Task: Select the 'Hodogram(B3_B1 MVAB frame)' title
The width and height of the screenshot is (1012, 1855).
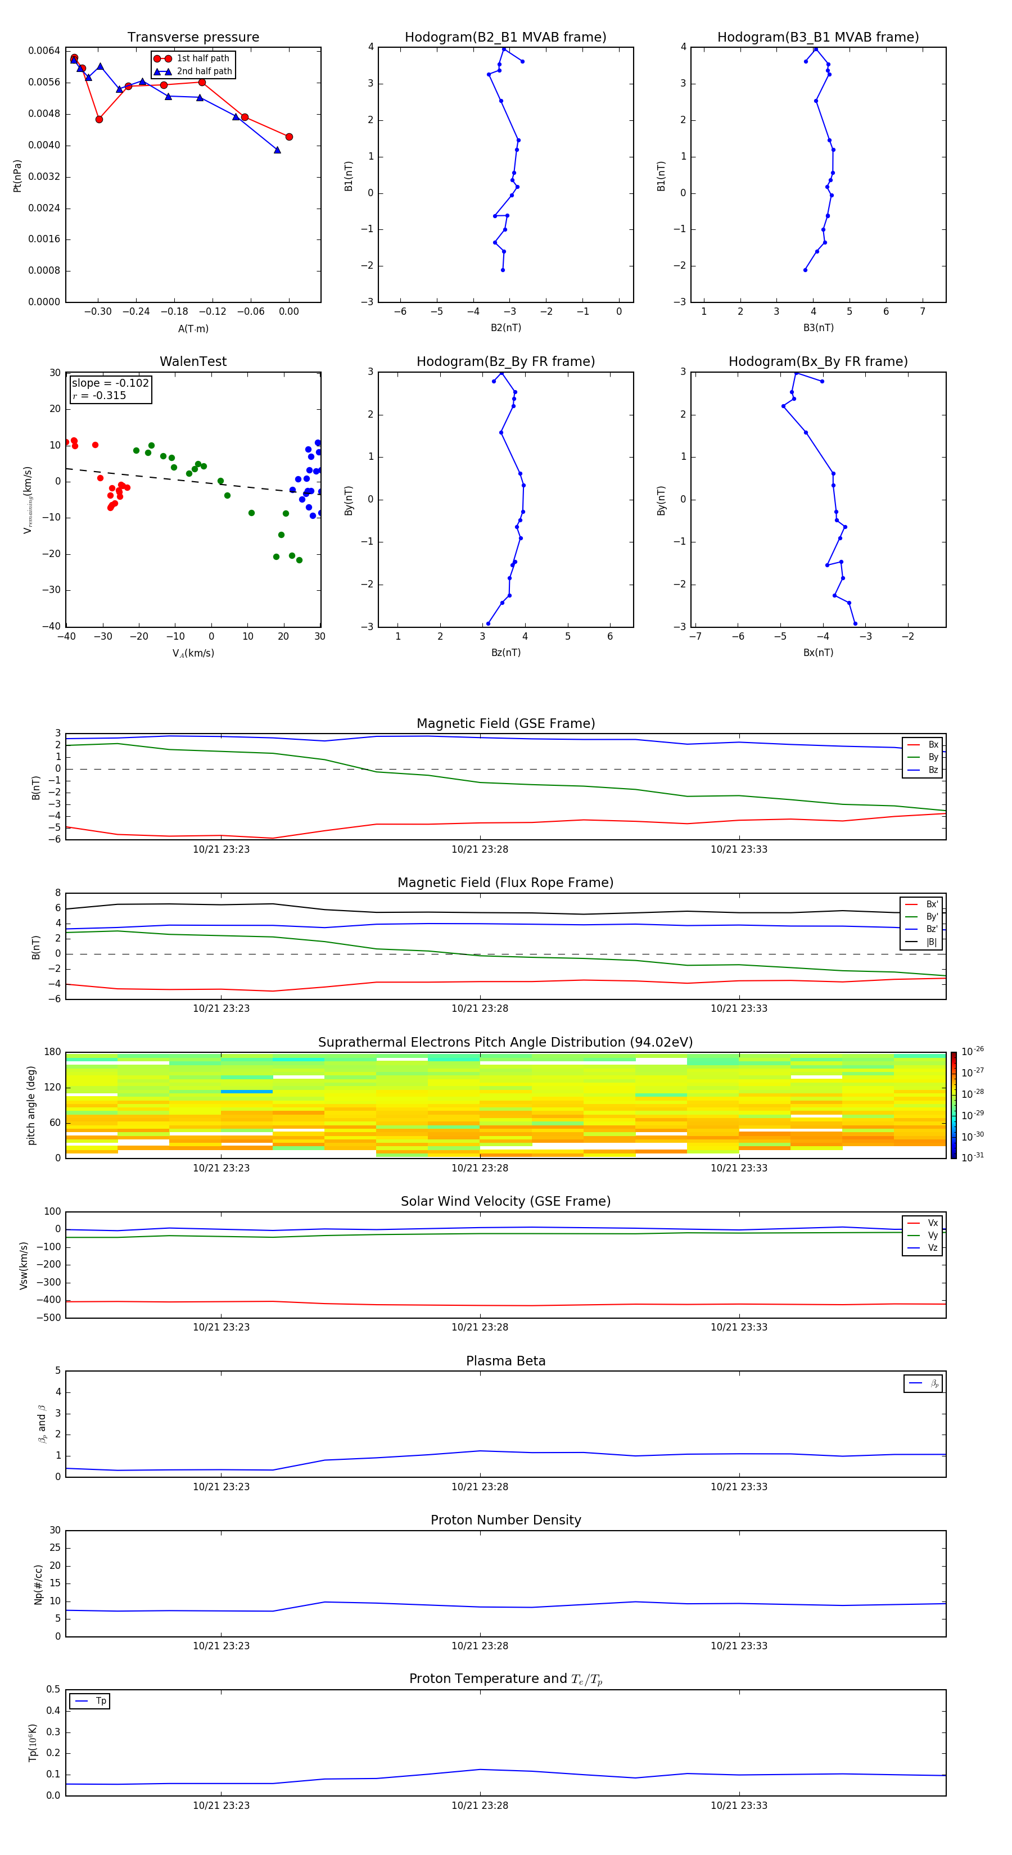Action: [818, 37]
